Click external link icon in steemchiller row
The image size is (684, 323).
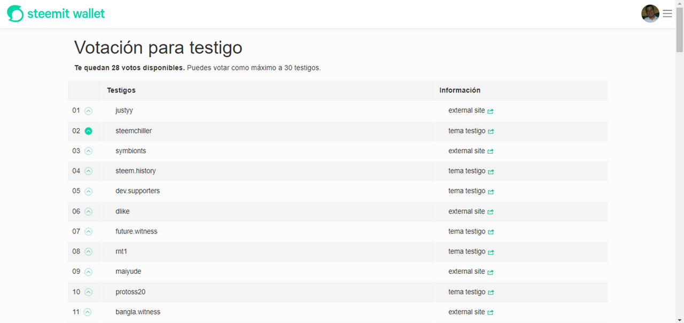pos(491,131)
